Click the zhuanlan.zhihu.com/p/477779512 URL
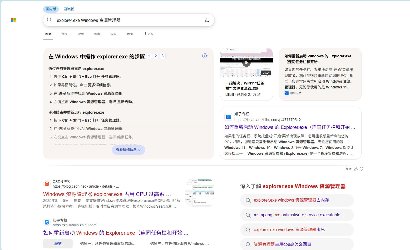Image resolution: width=410 pixels, height=250 pixels. (x=268, y=120)
